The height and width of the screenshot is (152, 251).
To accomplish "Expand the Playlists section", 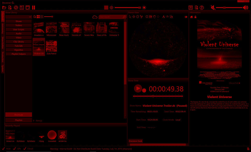I will pos(18,120).
